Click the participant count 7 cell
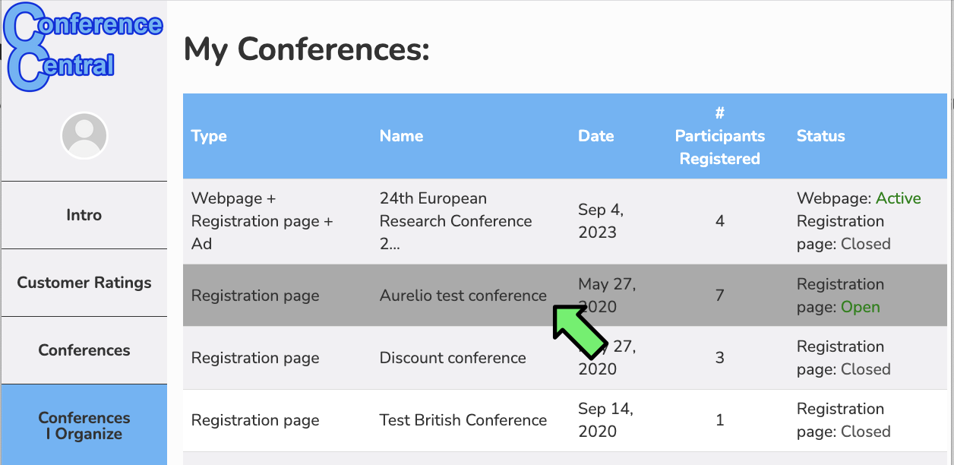Image resolution: width=954 pixels, height=465 pixels. point(719,296)
